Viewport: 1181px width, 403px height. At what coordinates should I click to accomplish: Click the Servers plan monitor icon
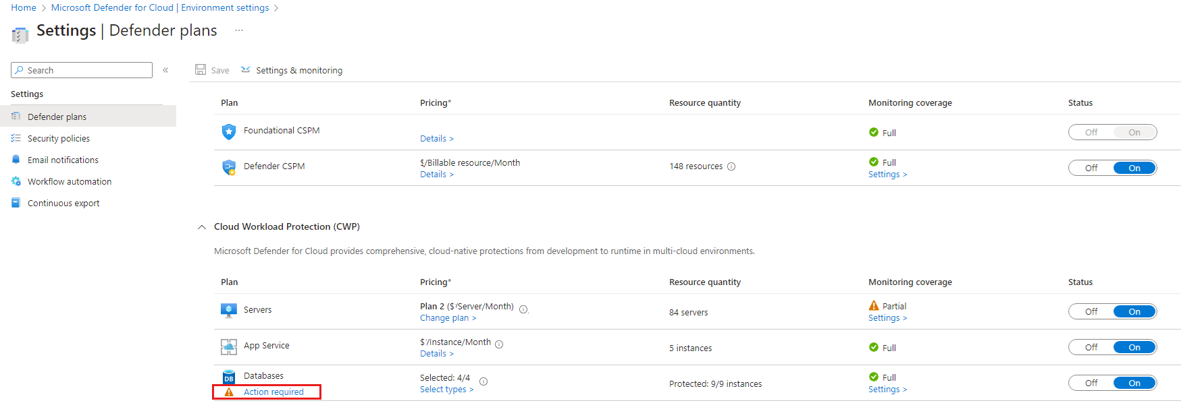[x=229, y=311]
